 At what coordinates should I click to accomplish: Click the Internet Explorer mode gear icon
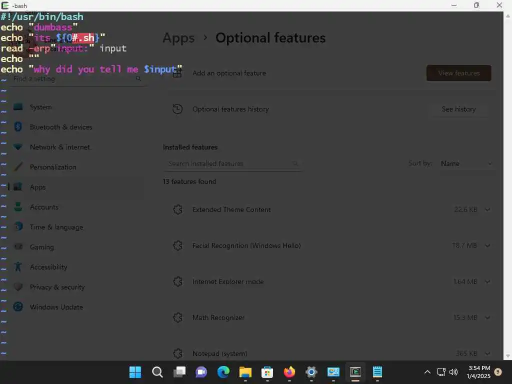pos(177,281)
